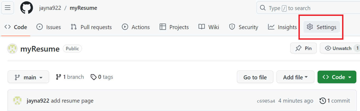The width and height of the screenshot is (360, 111).
Task: Open repository Settings with gear icon
Action: tap(322, 27)
